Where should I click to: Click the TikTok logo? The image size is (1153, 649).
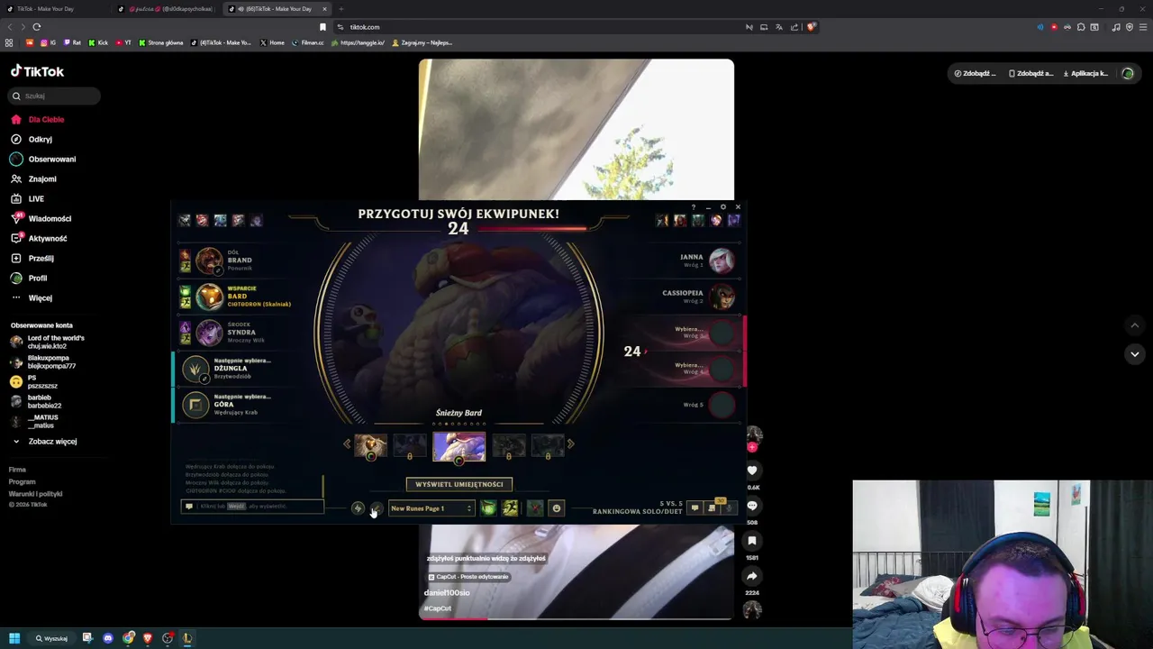37,71
